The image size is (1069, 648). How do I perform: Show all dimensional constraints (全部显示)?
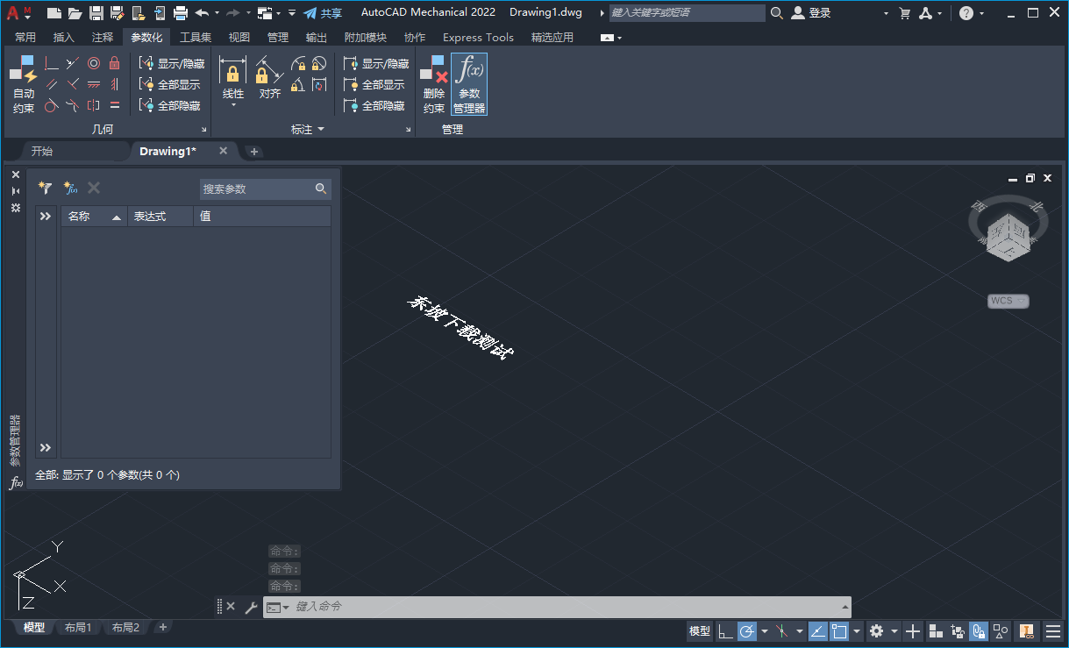tap(374, 84)
